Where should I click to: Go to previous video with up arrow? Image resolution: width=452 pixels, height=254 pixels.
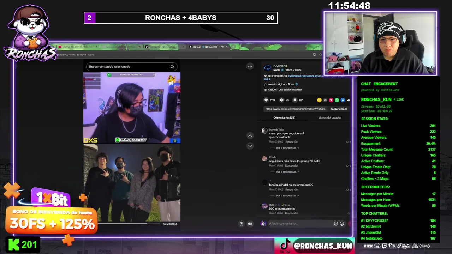tap(250, 135)
